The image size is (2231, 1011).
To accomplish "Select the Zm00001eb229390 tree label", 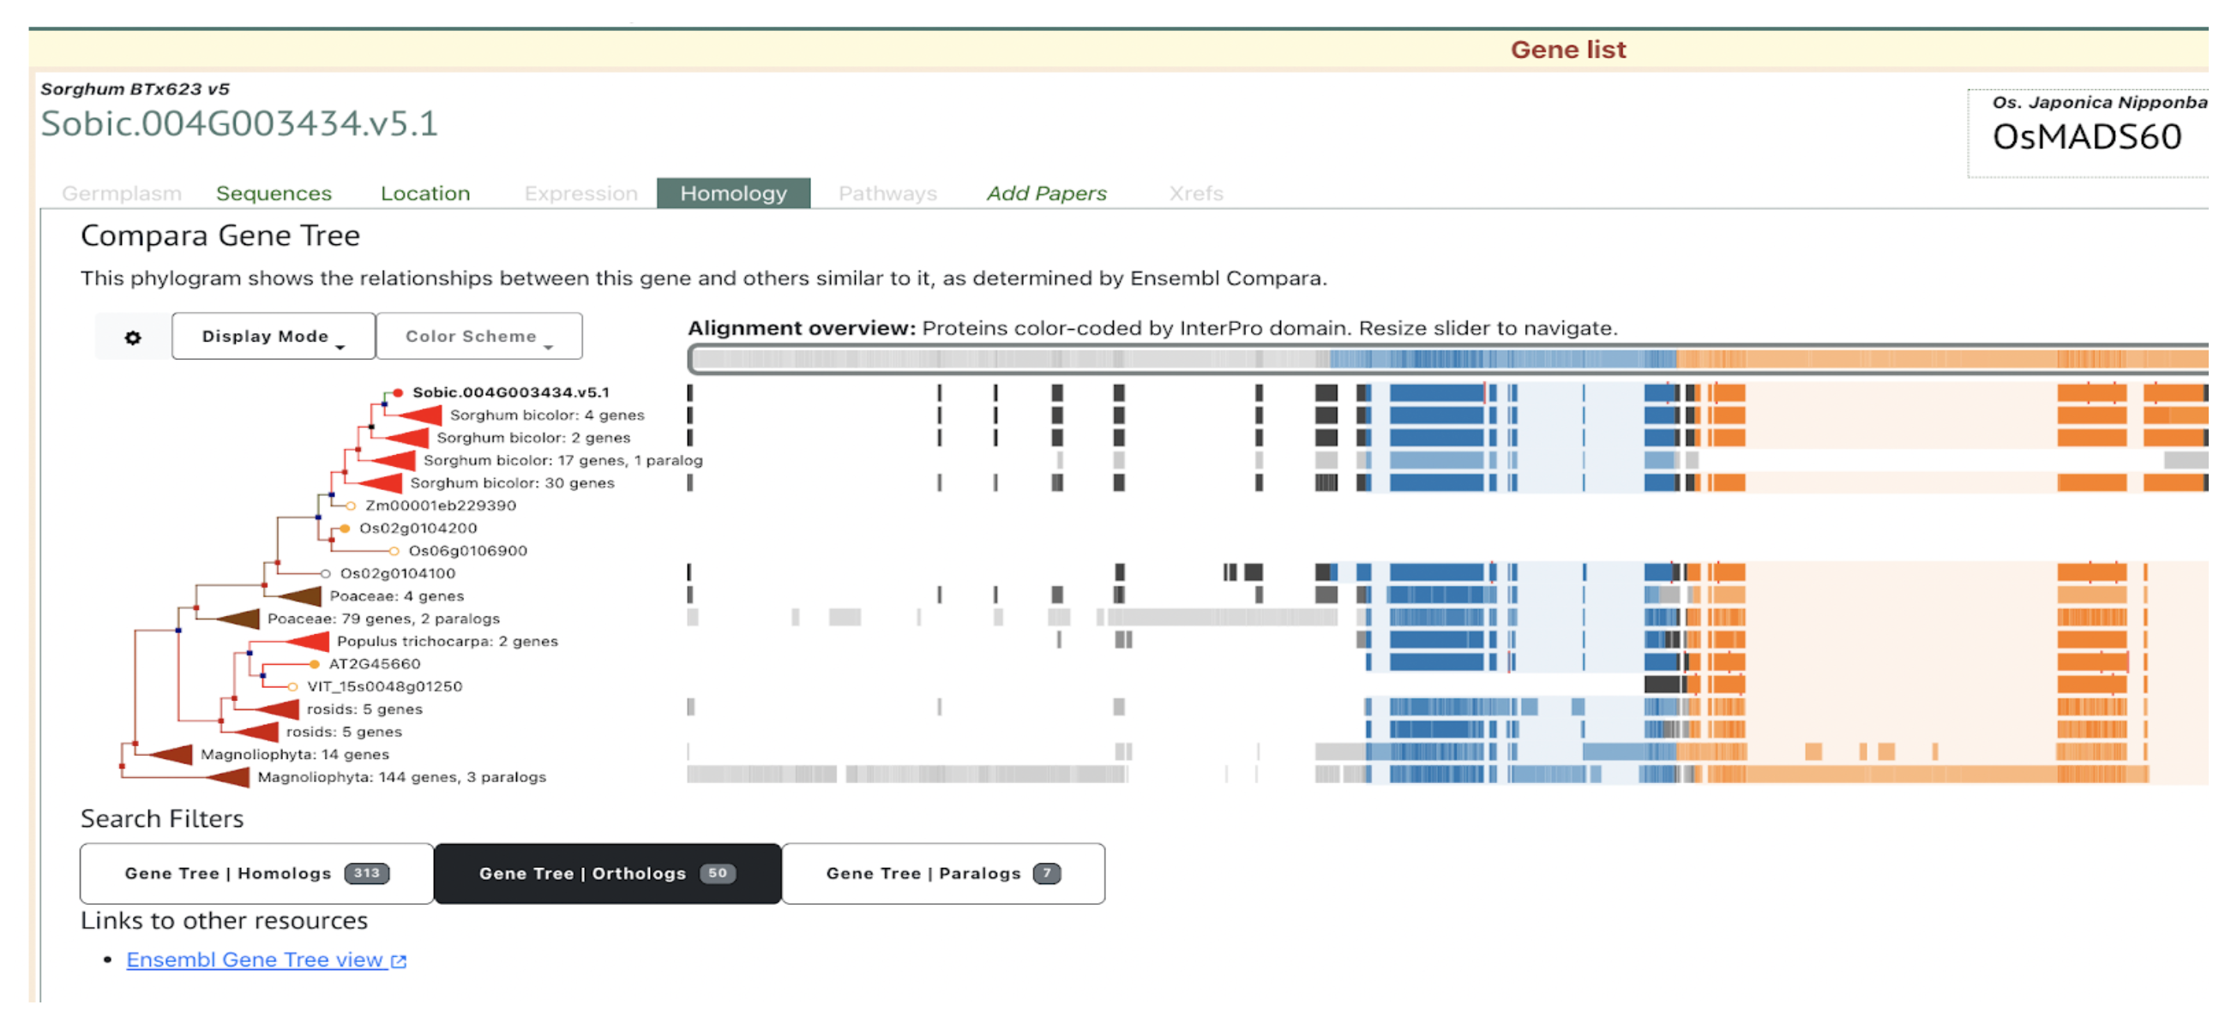I will click(440, 505).
